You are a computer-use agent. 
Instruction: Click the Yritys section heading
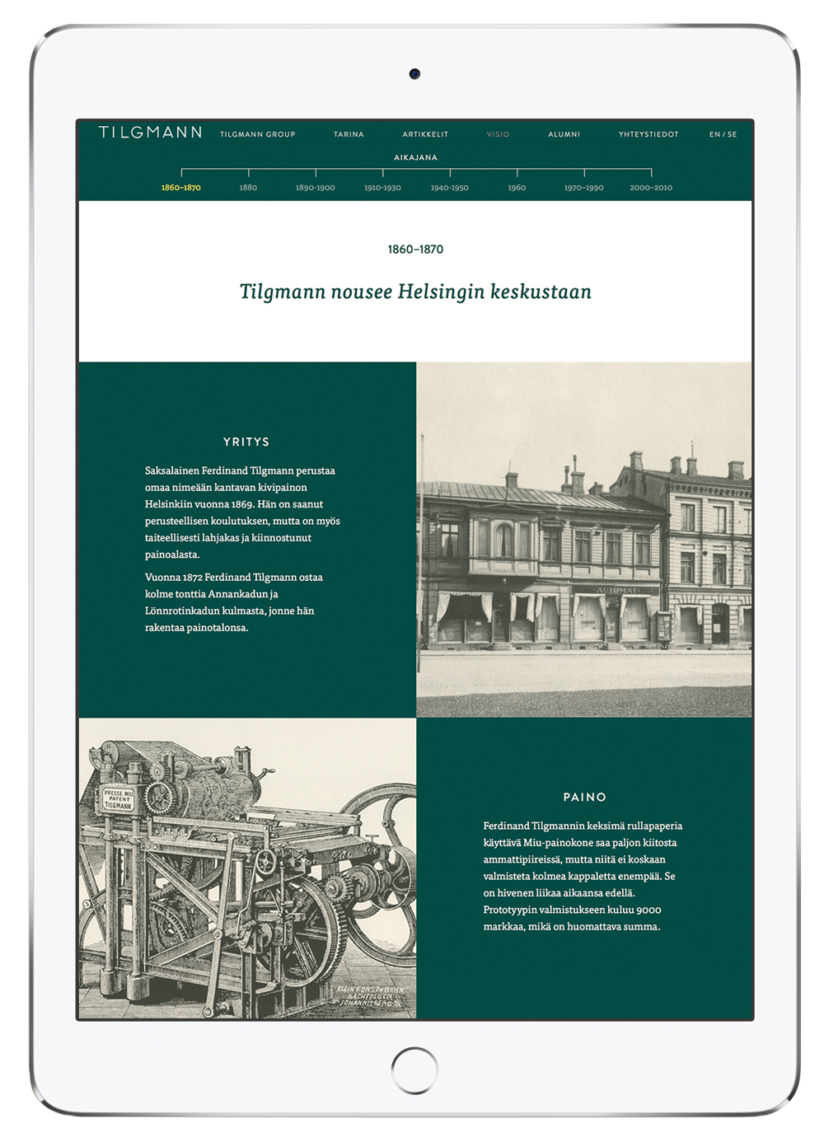point(246,442)
